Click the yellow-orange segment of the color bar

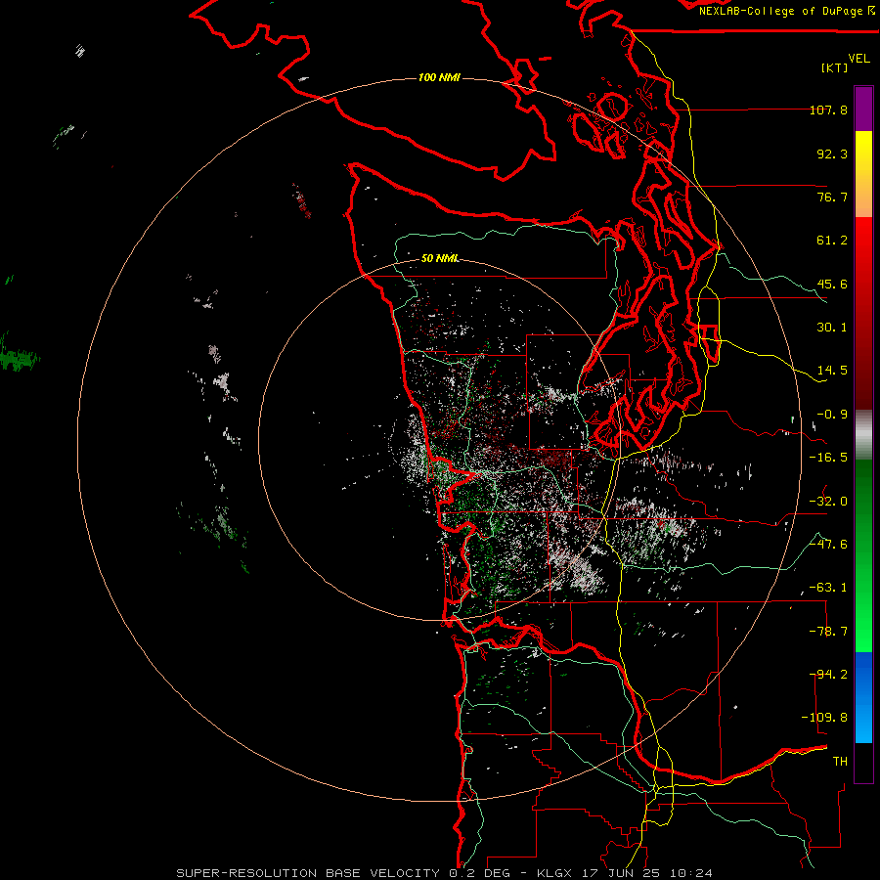click(x=863, y=174)
